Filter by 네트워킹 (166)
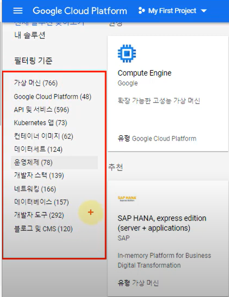The image size is (229, 297). [35, 189]
